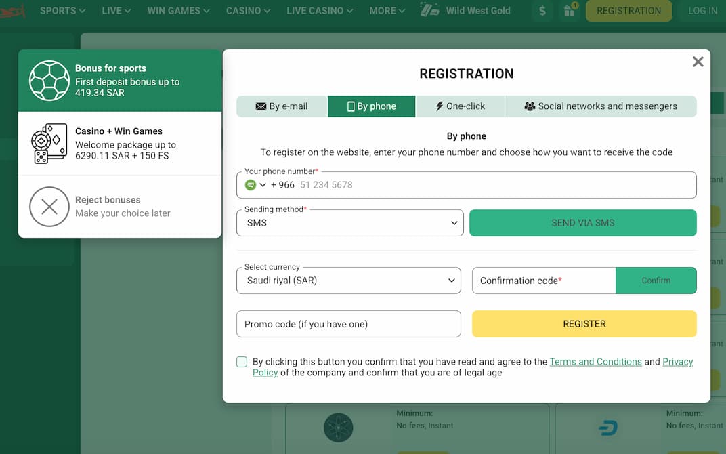Click the Reject bonuses X circle icon
This screenshot has width=726, height=454.
(x=49, y=207)
